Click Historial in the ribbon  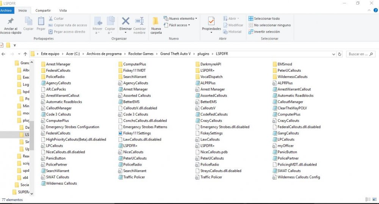[232, 32]
